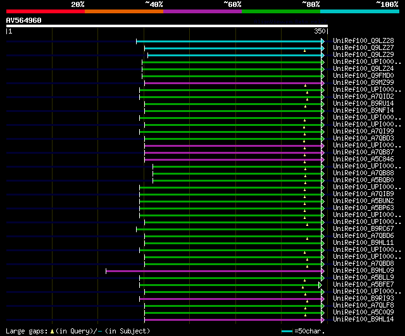Select the UniRef100_A5C0Q9 label
The width and height of the screenshot is (405, 336).
pos(363,313)
